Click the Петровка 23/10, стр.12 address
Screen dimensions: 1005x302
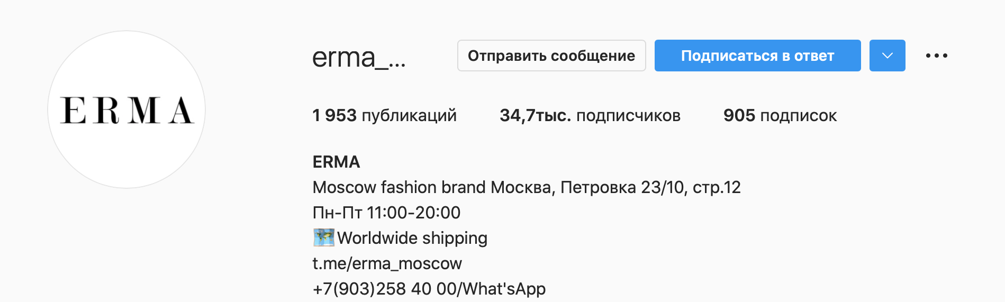pos(650,187)
